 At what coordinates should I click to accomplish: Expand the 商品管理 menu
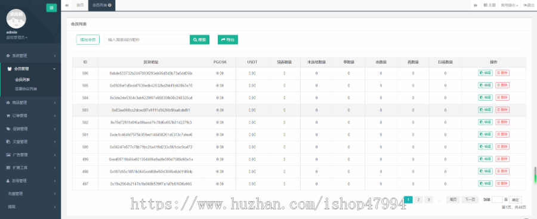click(x=30, y=102)
